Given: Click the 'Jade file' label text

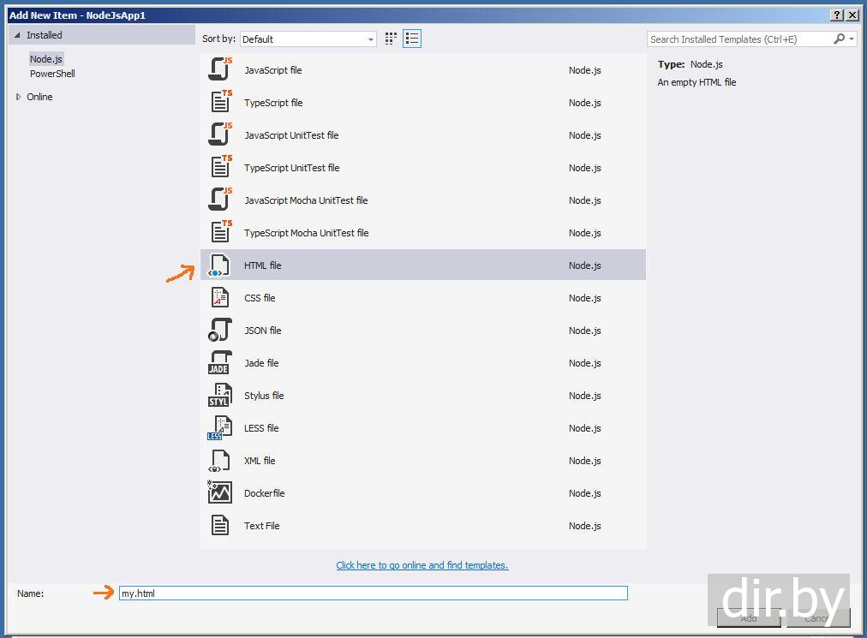Looking at the screenshot, I should 261,363.
